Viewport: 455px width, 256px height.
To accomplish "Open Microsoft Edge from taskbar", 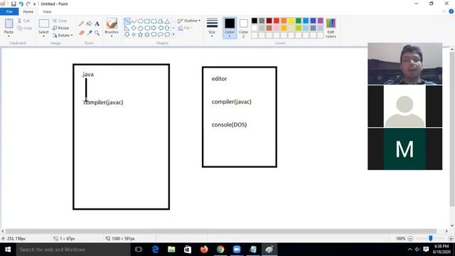I will pyautogui.click(x=155, y=250).
